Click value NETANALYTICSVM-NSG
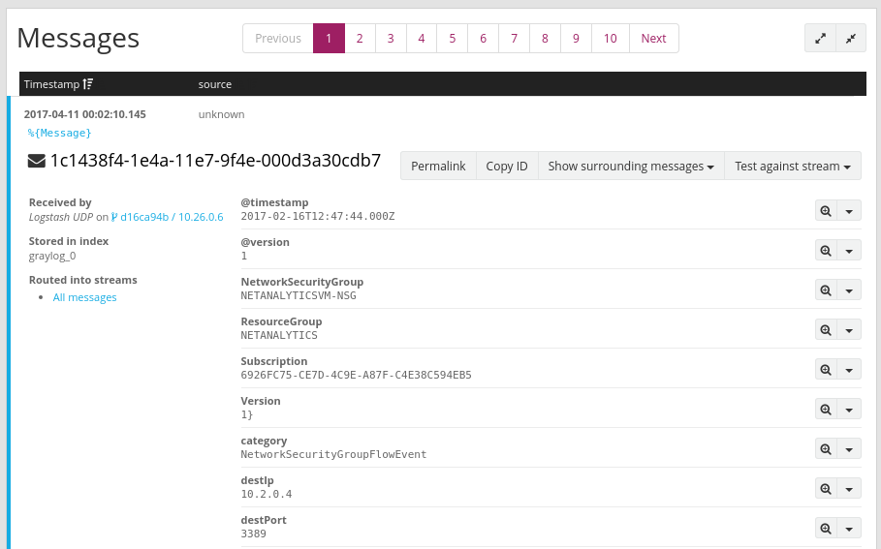The image size is (881, 549). point(299,296)
